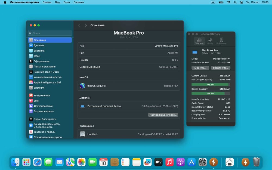Click the 85.5% capacity bar
This screenshot has height=170, width=272.
tap(211, 94)
